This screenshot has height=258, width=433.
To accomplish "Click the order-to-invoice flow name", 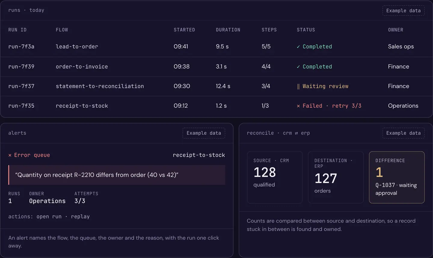I will click(82, 66).
